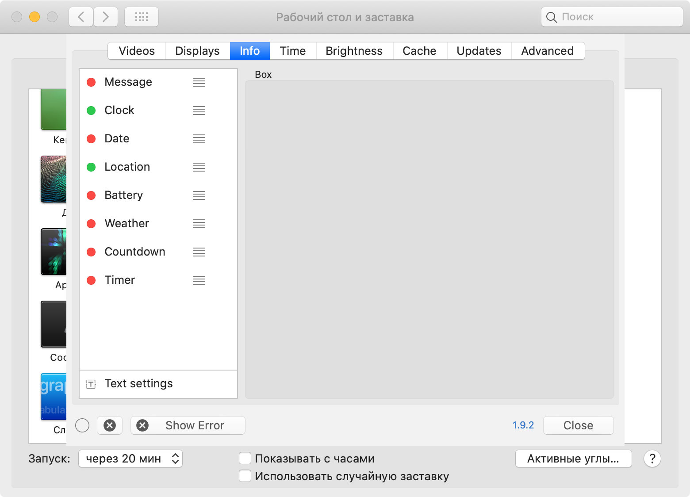Click the 1.9.2 version link

click(x=523, y=425)
